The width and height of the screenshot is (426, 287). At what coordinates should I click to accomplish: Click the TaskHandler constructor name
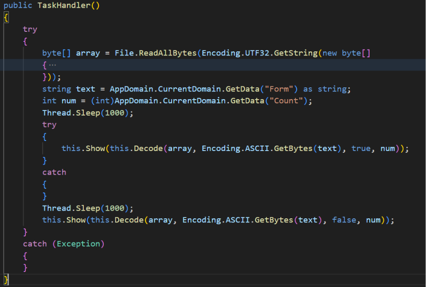pos(64,5)
